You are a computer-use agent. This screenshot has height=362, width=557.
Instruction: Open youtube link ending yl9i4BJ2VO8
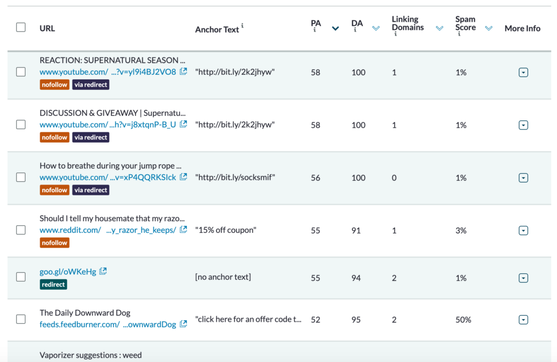pos(108,72)
